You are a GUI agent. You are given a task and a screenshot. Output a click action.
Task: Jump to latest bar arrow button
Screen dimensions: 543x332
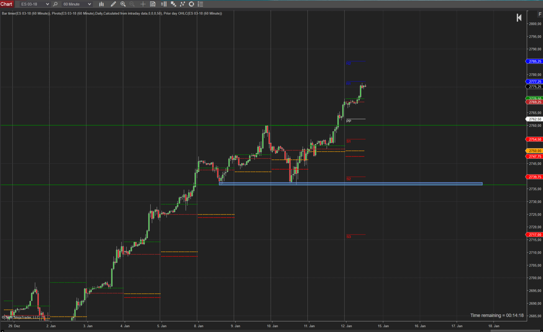[519, 18]
